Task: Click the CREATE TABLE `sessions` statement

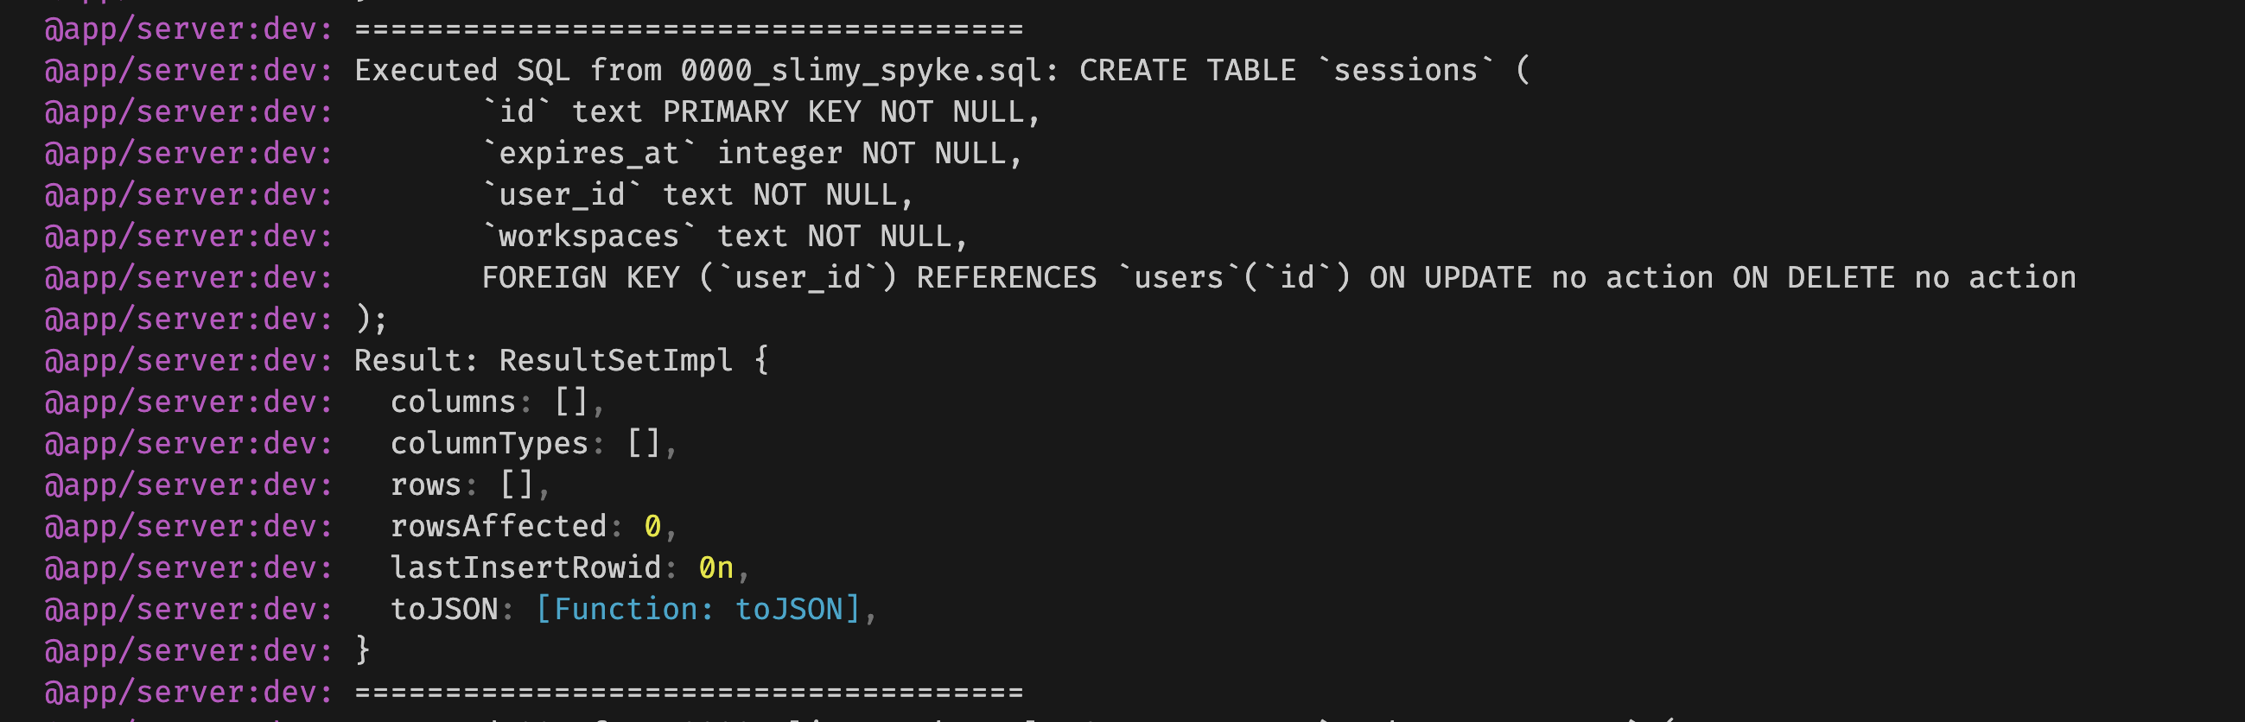Action: 1304,70
